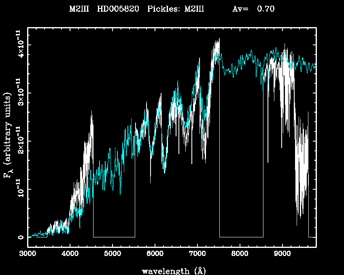Click the 7000 wavelength tick label
The height and width of the screenshot is (275, 344).
coord(197,254)
